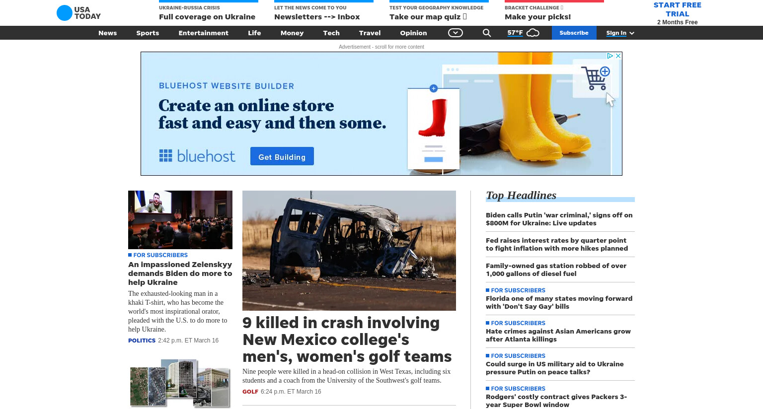
Task: Open the News menu
Action: [x=107, y=33]
